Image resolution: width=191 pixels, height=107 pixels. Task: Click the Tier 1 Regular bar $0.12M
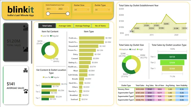click(x=45, y=99)
